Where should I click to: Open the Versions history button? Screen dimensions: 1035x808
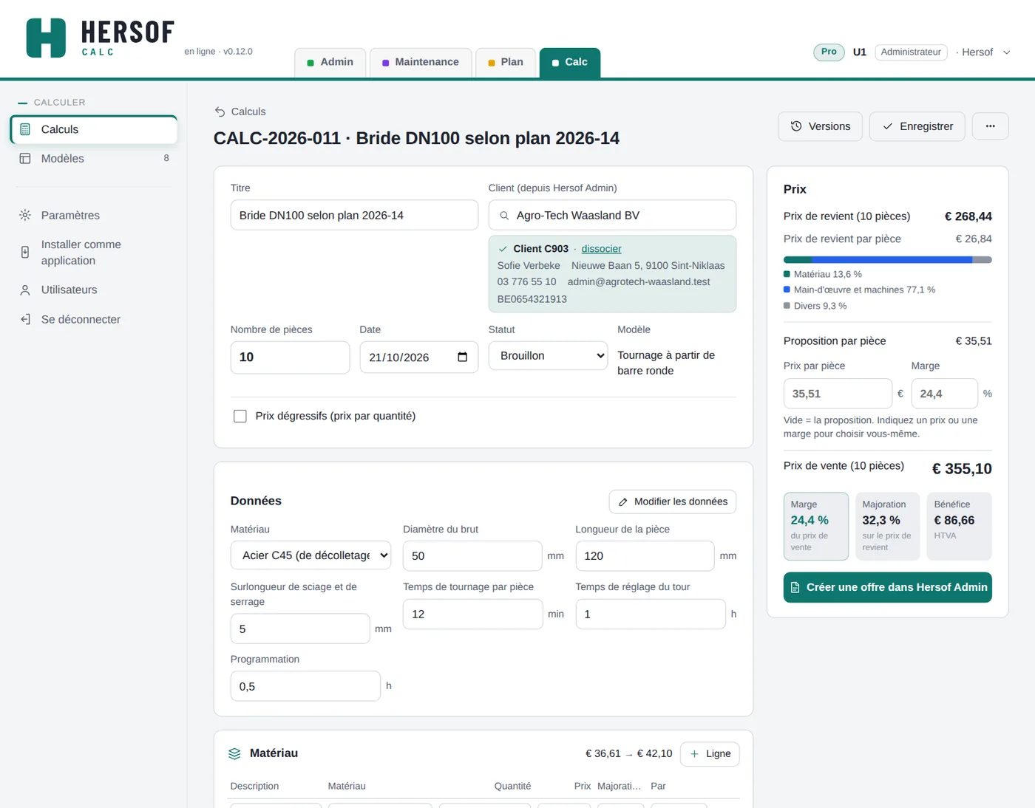coord(821,126)
